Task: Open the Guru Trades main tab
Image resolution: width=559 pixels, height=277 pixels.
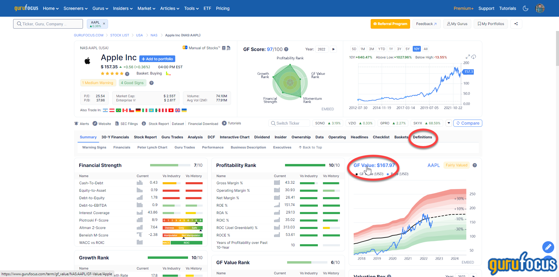Action: coord(172,137)
